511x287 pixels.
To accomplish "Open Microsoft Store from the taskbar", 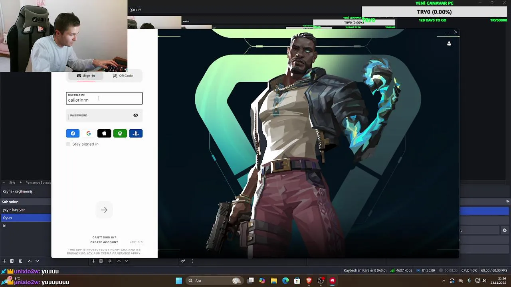I will tap(297, 281).
